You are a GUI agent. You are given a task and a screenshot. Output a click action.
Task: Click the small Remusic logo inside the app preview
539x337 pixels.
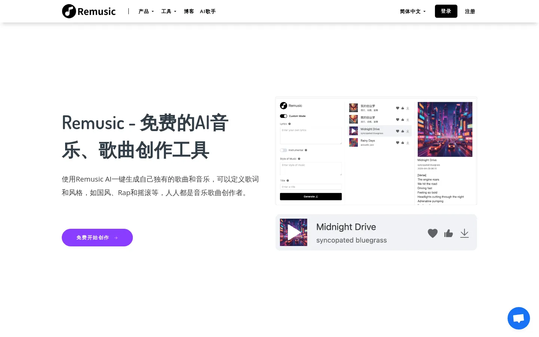coord(291,106)
